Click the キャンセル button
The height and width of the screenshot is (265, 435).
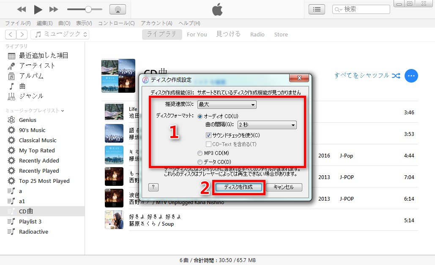pos(283,187)
